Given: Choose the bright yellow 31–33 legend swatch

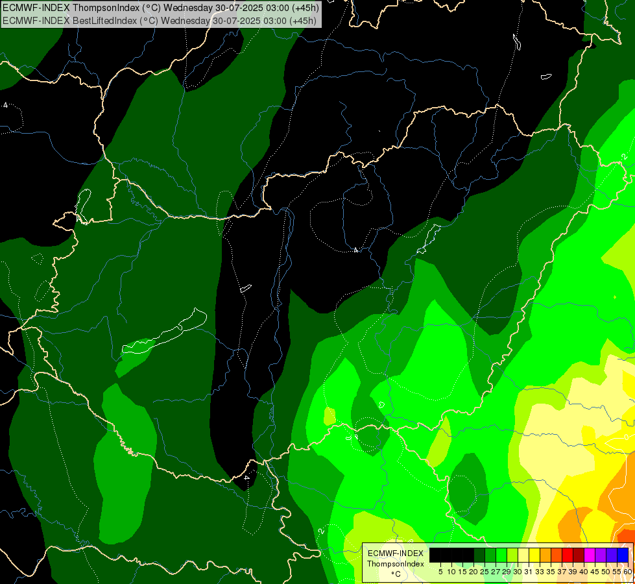Looking at the screenshot, I should (534, 555).
